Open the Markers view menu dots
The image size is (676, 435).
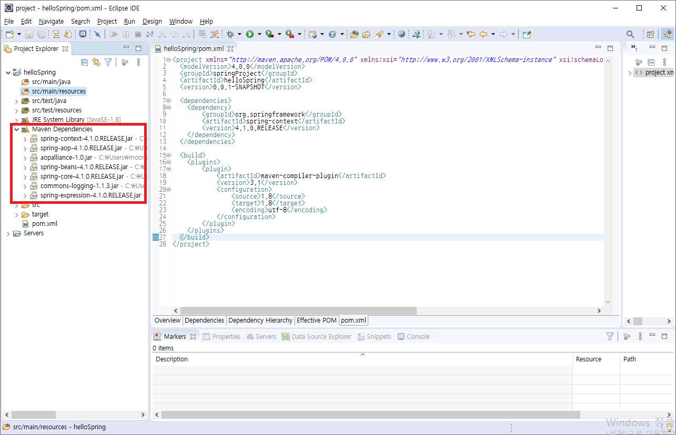[x=640, y=336]
